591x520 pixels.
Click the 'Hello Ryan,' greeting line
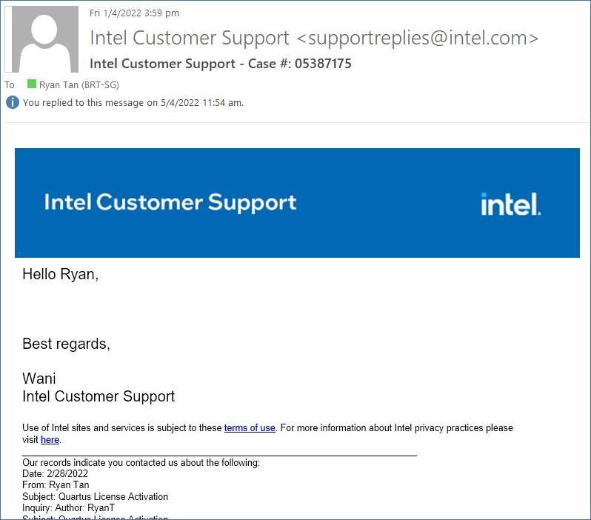[x=60, y=275]
